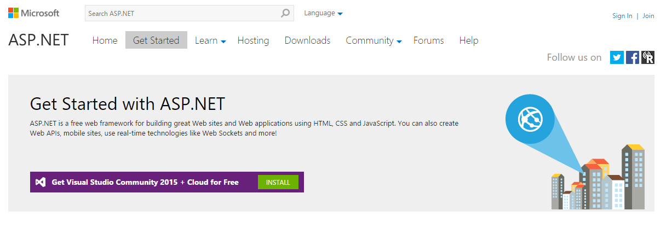Click the green INSTALL button
The width and height of the screenshot is (672, 228).
click(x=278, y=182)
